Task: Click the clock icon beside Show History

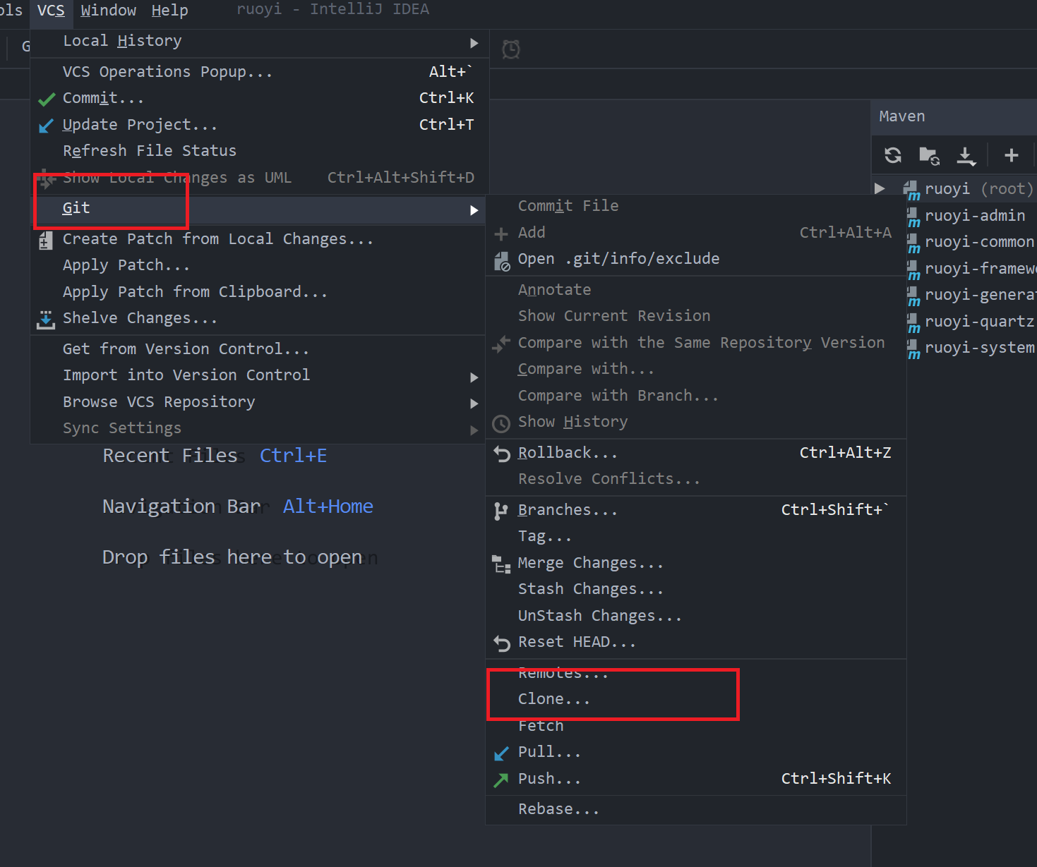Action: coord(501,423)
